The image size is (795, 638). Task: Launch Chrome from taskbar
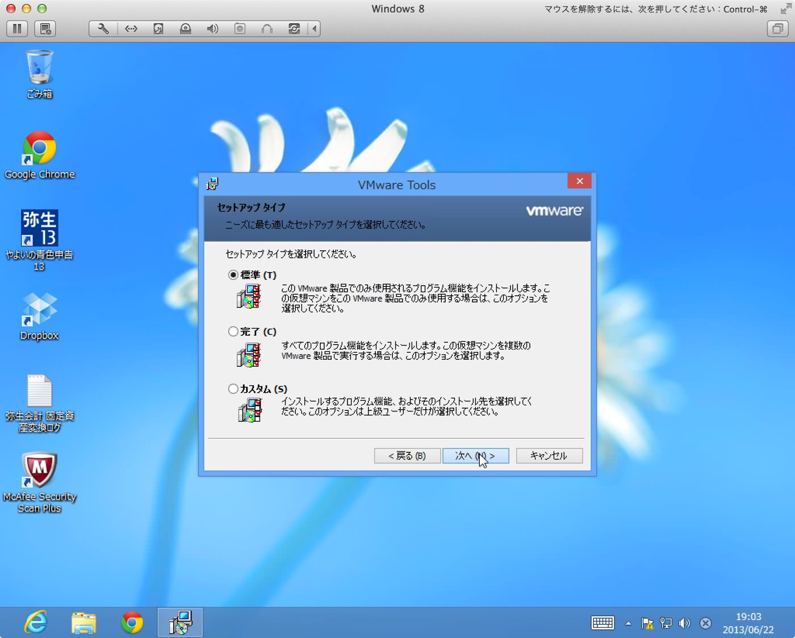click(x=132, y=623)
